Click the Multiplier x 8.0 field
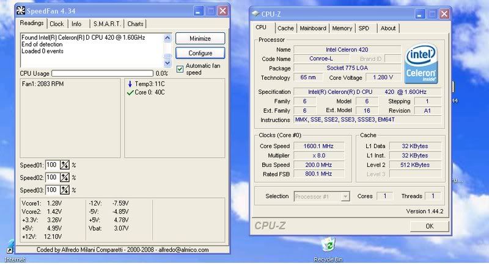 (318, 155)
